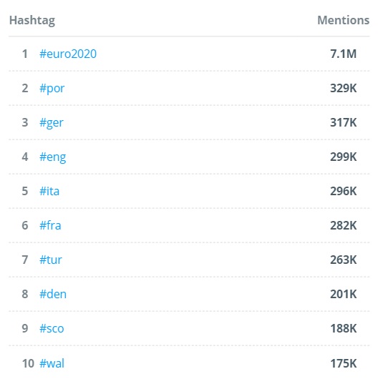Select rank number 10 in the list

point(28,363)
